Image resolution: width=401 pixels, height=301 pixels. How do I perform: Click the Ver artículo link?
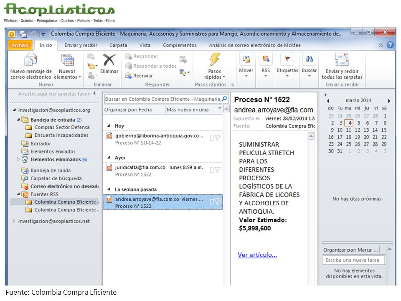257,255
